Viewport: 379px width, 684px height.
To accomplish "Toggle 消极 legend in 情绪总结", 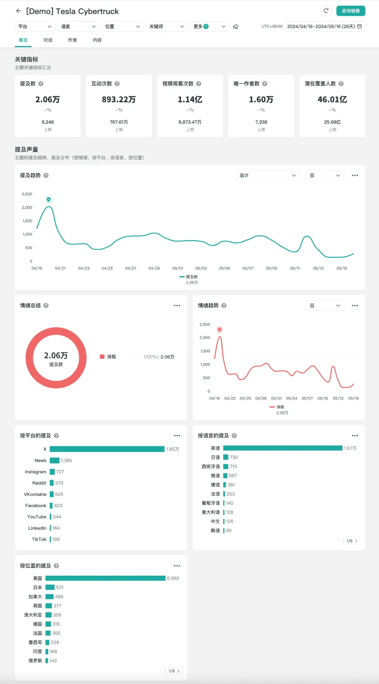I will [x=108, y=357].
